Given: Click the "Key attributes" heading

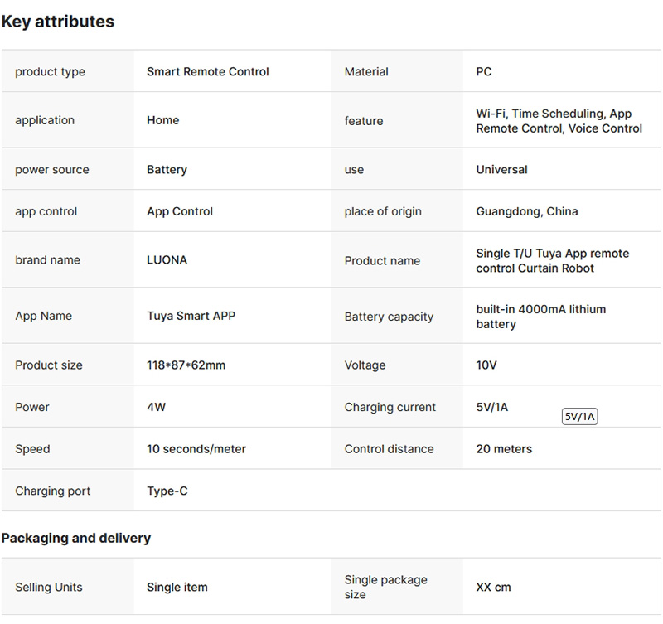Looking at the screenshot, I should (58, 22).
